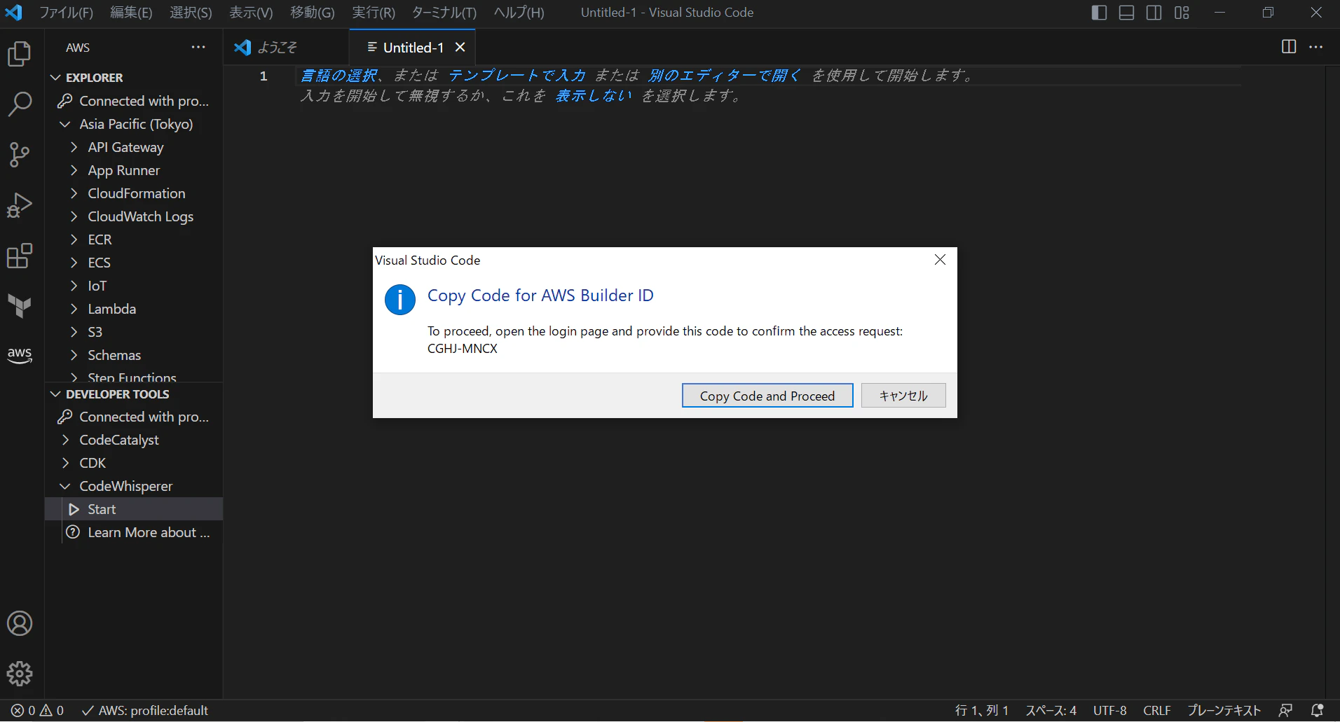The height and width of the screenshot is (722, 1340).
Task: Collapse the CodeWhisperer node
Action: pos(65,486)
